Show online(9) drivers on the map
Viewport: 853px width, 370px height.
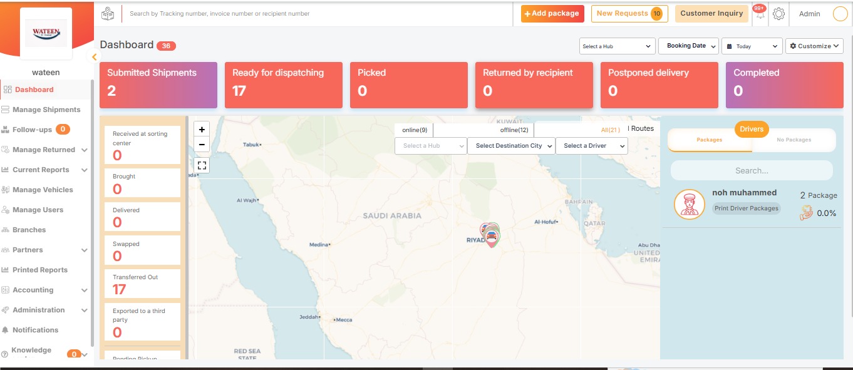(x=414, y=130)
